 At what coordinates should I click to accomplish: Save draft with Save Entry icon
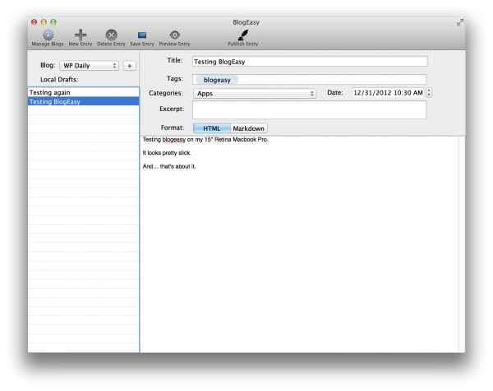[142, 35]
